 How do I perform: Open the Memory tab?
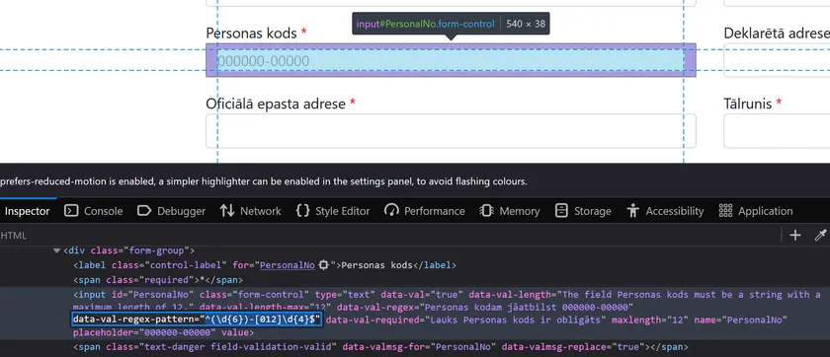[x=509, y=211]
